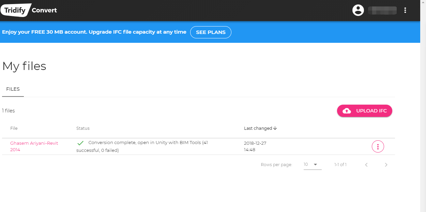Go to the previous page arrow
This screenshot has width=426, height=212.
[366, 165]
